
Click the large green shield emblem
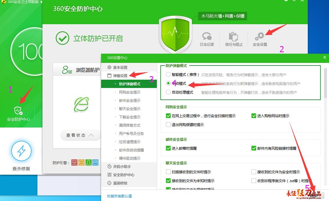coord(175,34)
